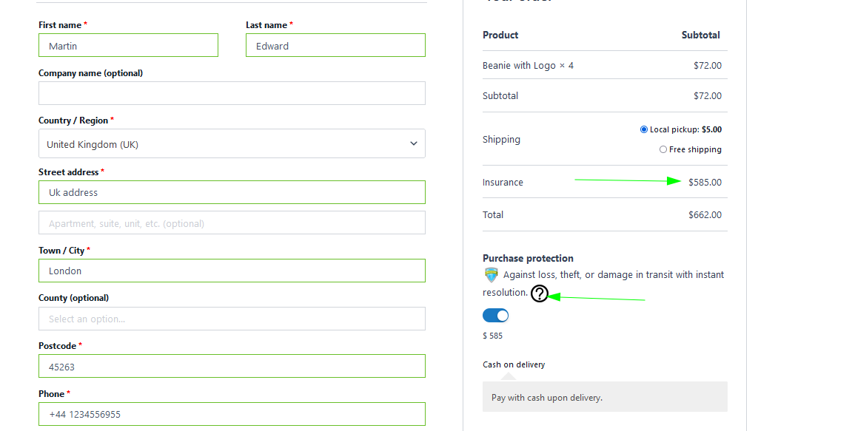The width and height of the screenshot is (852, 431).
Task: Click the Insurance amount $585.00
Action: [x=705, y=183]
